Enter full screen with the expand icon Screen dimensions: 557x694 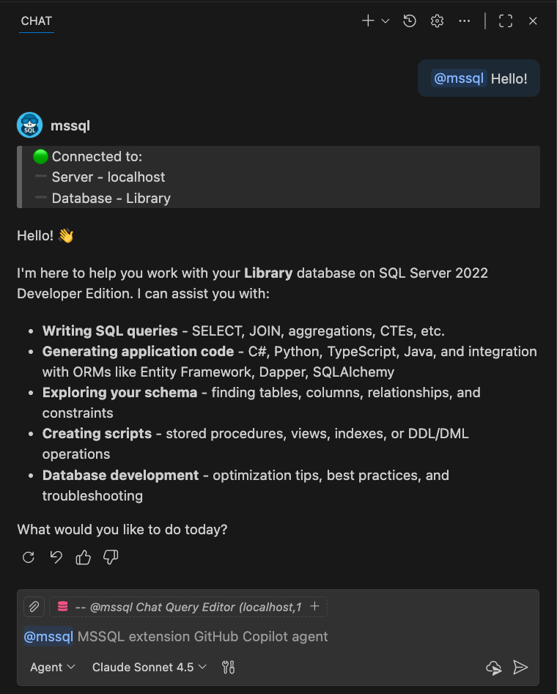click(x=506, y=21)
